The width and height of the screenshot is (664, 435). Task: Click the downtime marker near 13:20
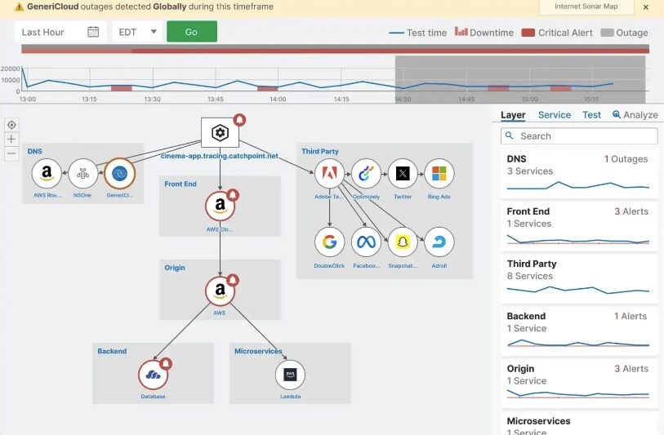tap(122, 88)
